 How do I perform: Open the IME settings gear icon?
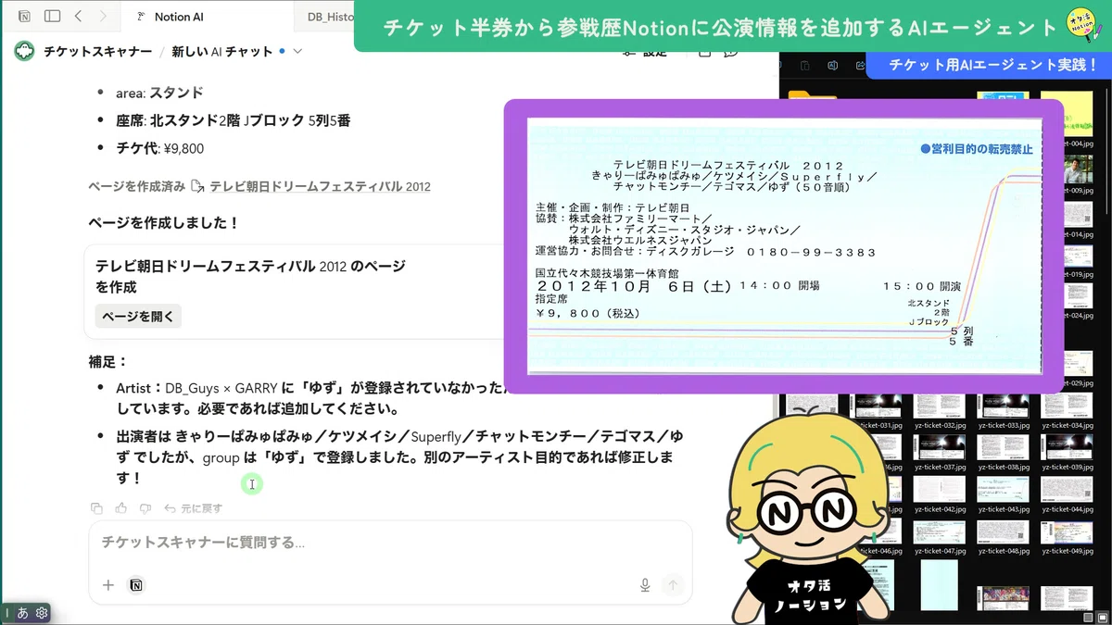41,612
